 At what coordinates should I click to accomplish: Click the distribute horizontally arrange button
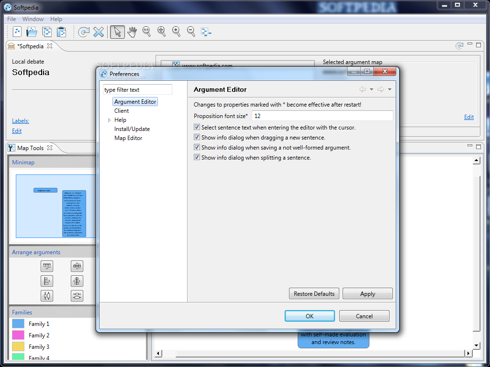pos(47,295)
